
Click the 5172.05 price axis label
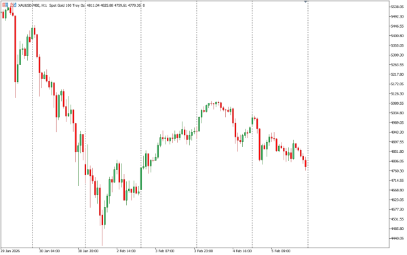tap(398, 84)
